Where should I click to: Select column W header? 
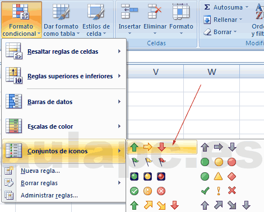pyautogui.click(x=212, y=72)
